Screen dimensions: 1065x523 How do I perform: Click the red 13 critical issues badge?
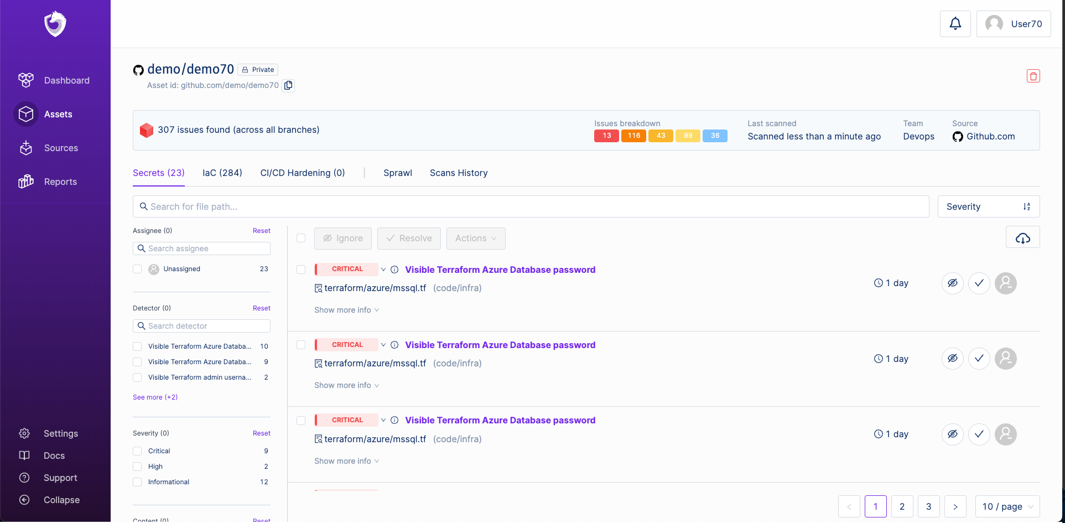[x=607, y=136]
